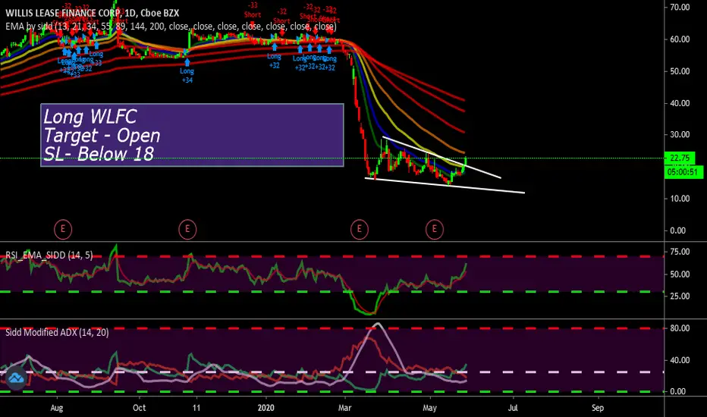707x417 pixels.
Task: Open the earnings marker above Aug
Action: [63, 229]
